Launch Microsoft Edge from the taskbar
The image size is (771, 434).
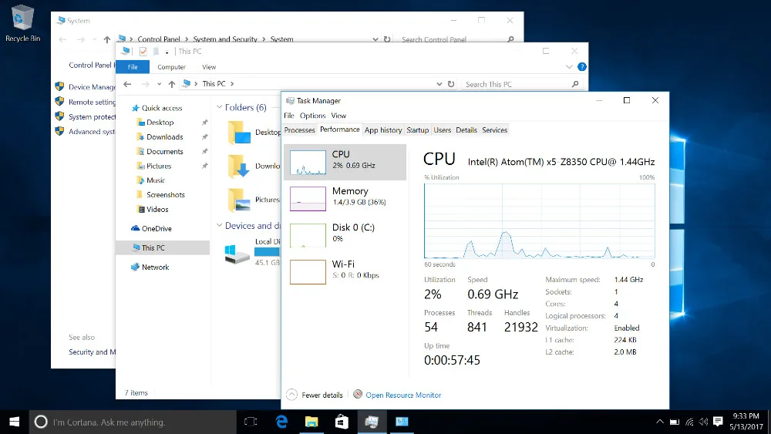tap(281, 422)
